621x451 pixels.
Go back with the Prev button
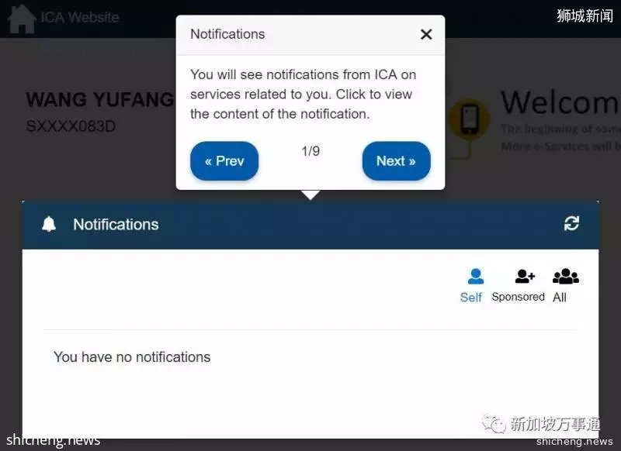[x=224, y=161]
